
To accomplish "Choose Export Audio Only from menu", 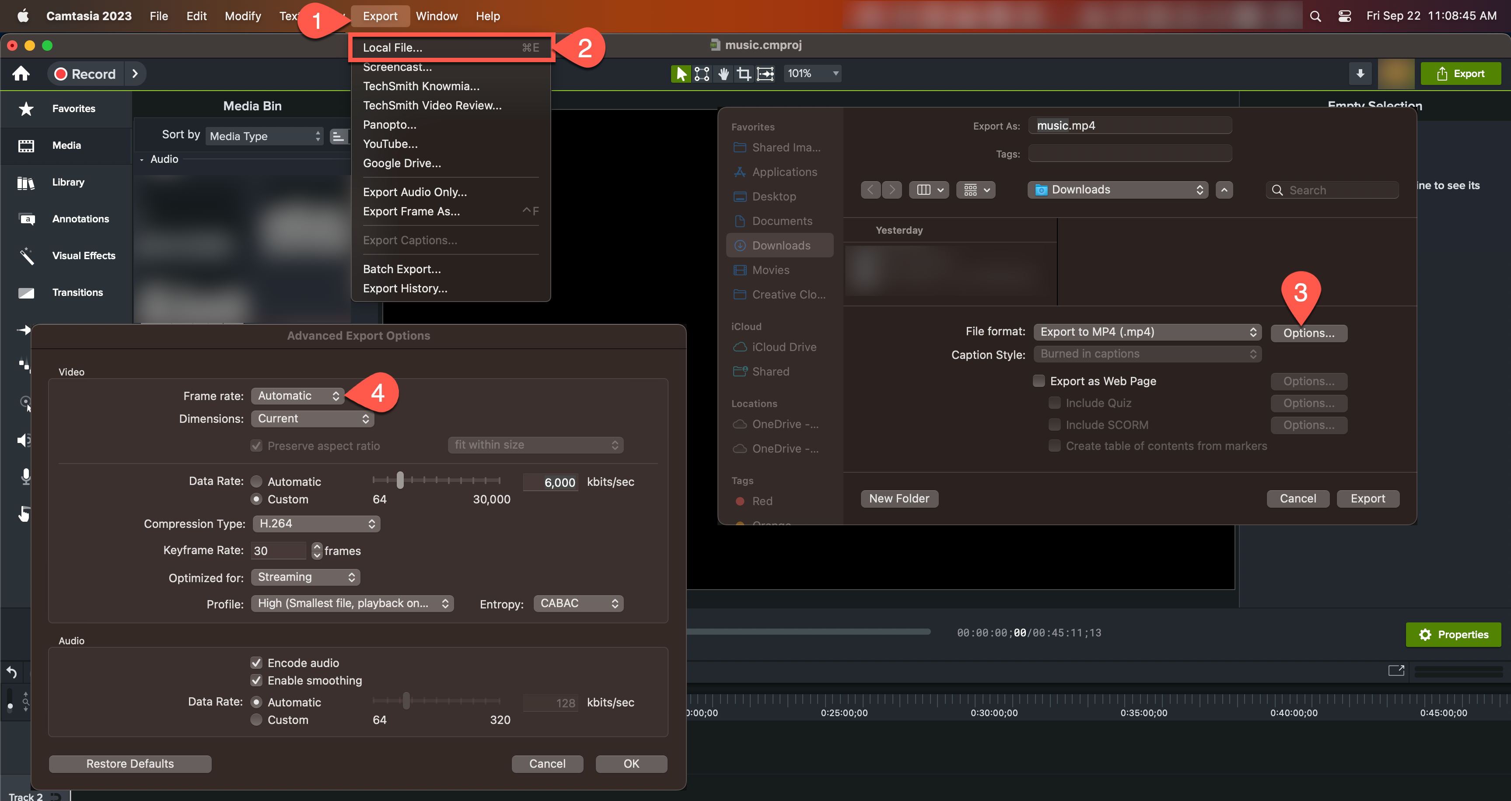I will click(x=415, y=192).
